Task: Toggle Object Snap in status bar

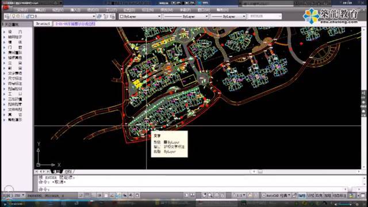Action: [106, 195]
